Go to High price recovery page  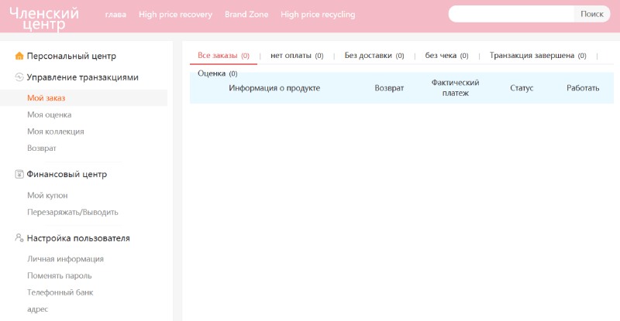[x=175, y=15]
